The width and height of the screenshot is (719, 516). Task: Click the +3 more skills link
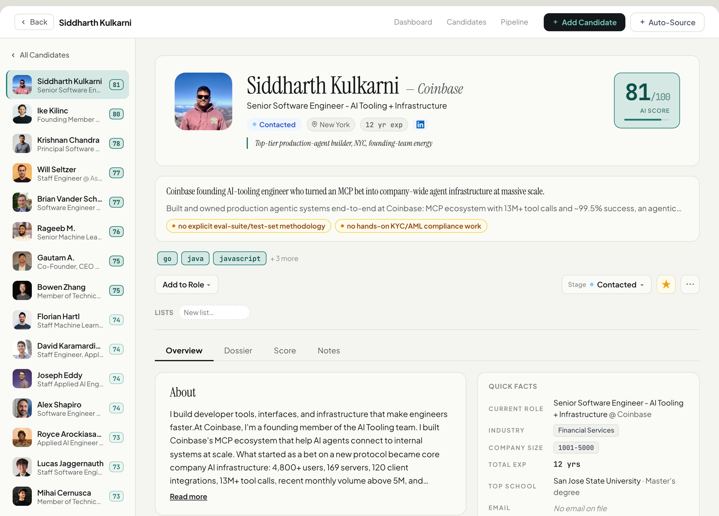pyautogui.click(x=284, y=259)
